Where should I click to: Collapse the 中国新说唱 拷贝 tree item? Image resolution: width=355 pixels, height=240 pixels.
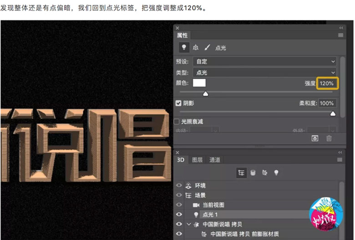click(x=189, y=224)
